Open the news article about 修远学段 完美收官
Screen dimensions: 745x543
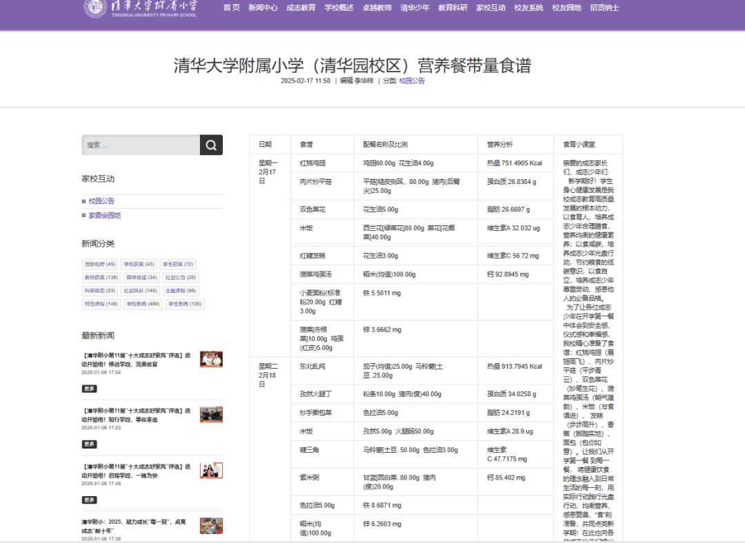coord(136,360)
